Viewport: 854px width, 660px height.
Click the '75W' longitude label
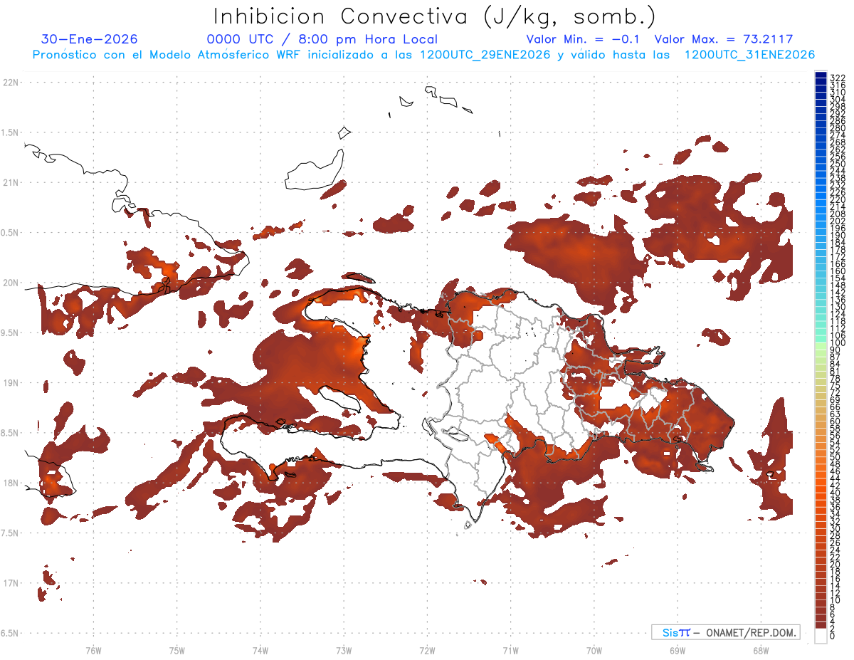[177, 650]
